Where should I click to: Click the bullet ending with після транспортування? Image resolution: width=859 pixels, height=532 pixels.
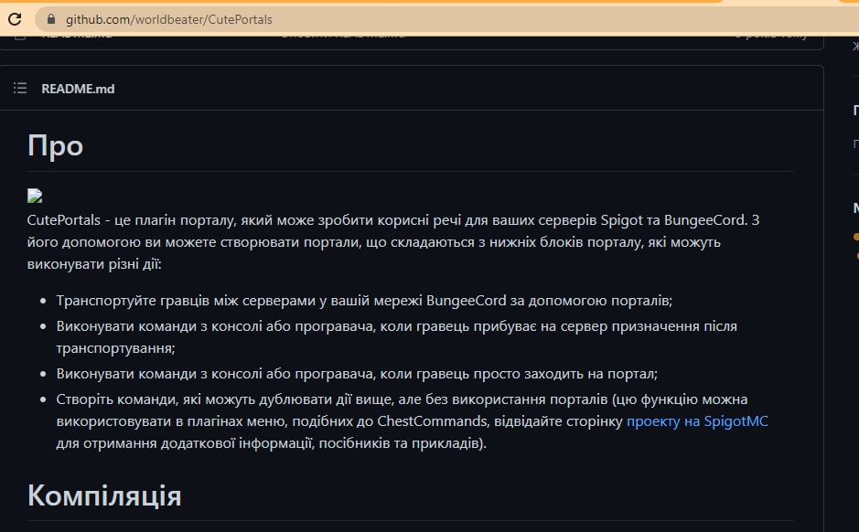pos(397,337)
